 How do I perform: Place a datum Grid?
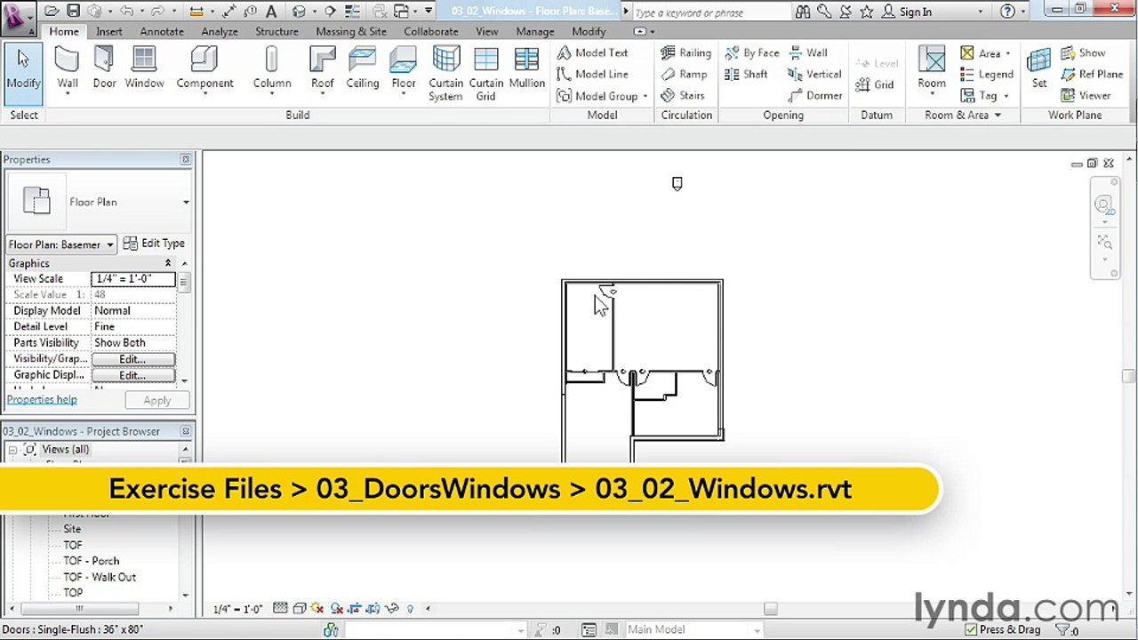(875, 84)
